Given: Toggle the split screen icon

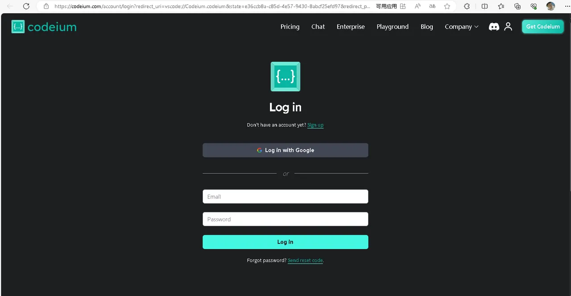Looking at the screenshot, I should pyautogui.click(x=484, y=6).
